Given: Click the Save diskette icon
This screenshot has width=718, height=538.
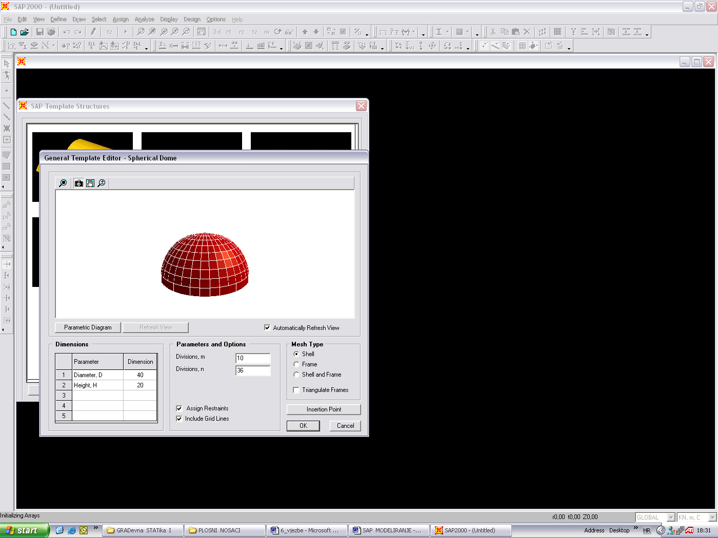Looking at the screenshot, I should pos(40,32).
